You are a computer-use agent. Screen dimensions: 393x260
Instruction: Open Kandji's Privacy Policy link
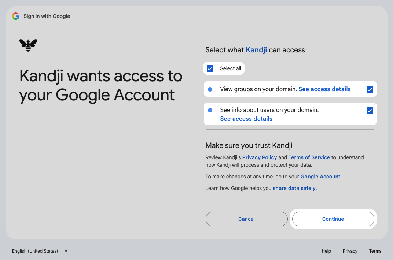[260, 157]
